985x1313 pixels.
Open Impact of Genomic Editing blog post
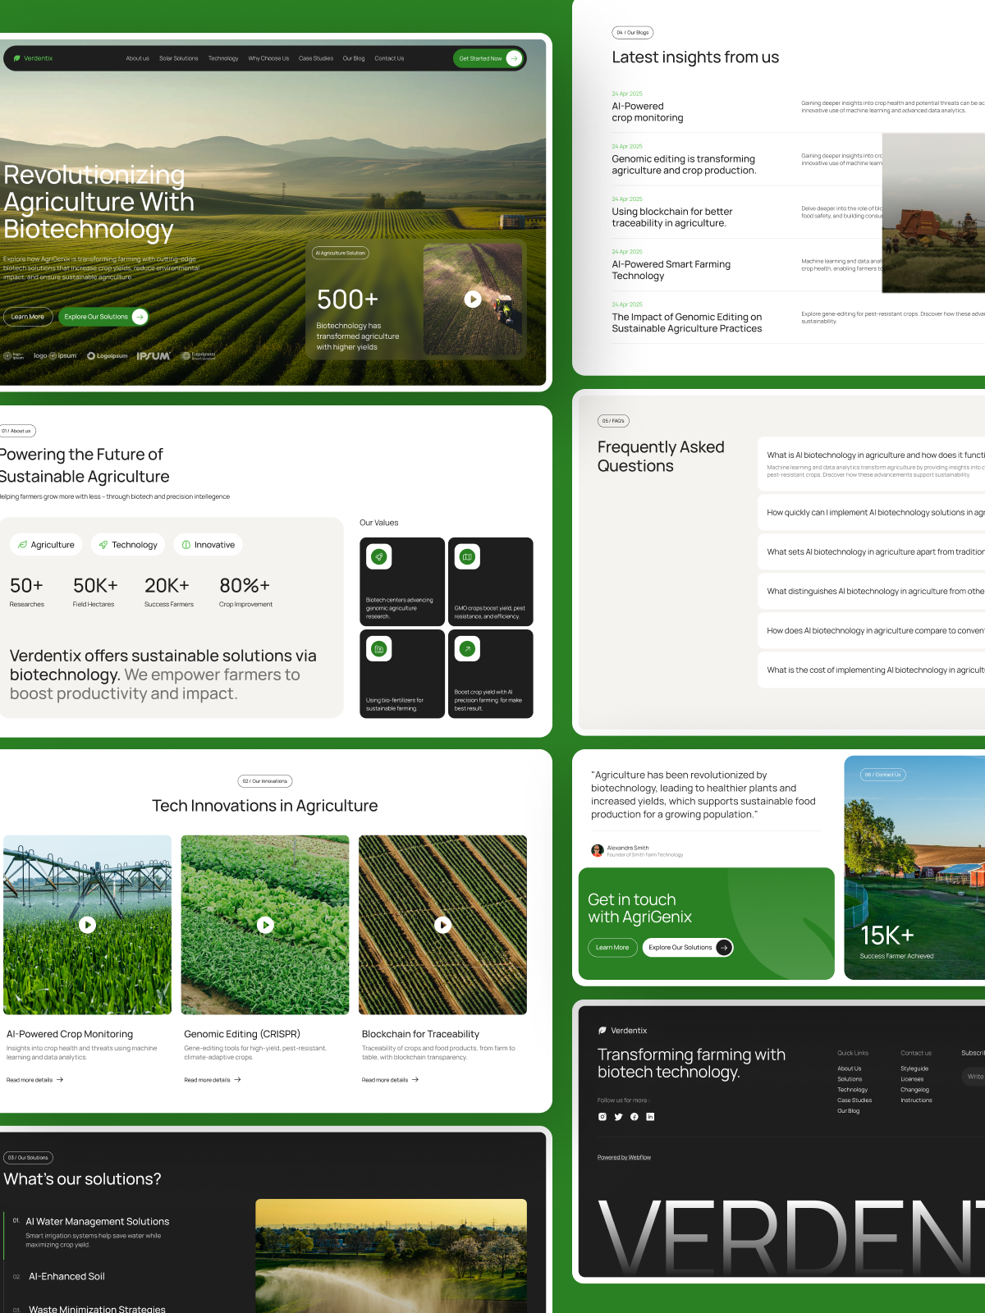coord(686,323)
